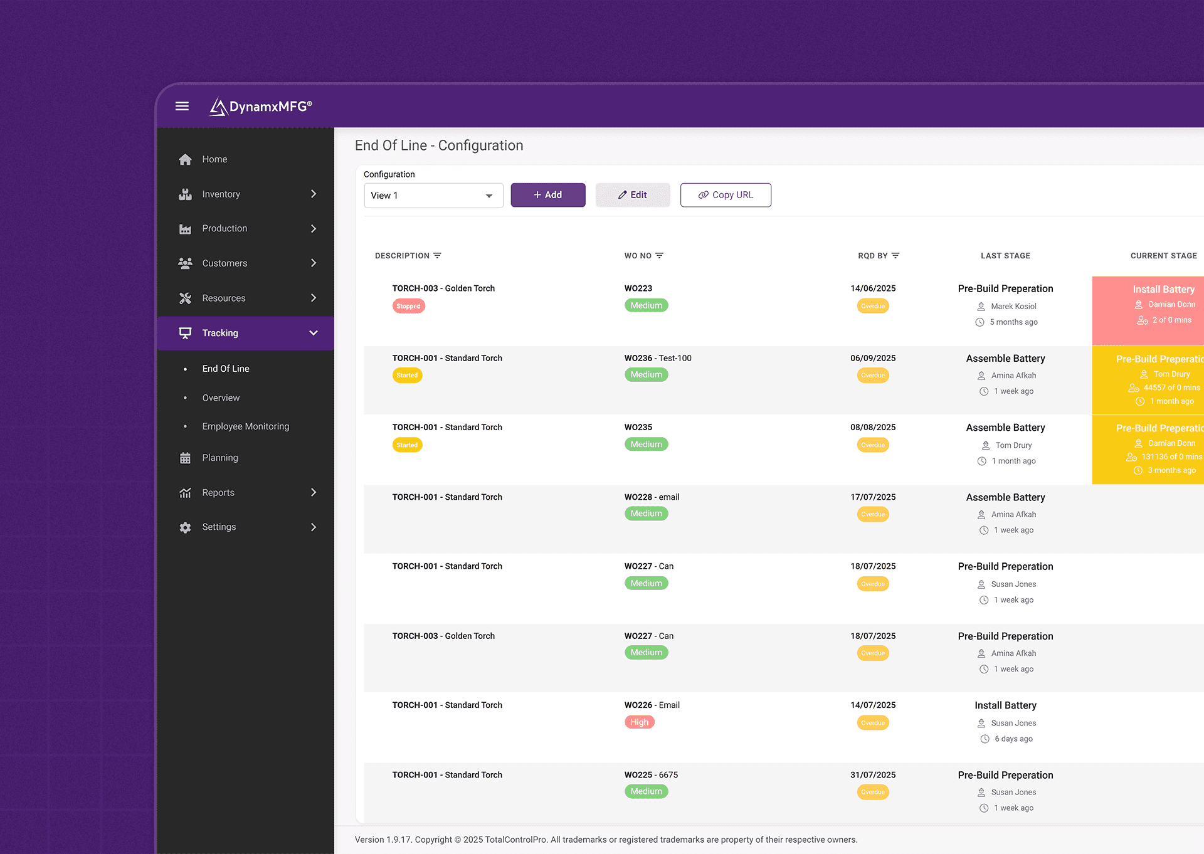
Task: Click the Inventory icon
Action: pyautogui.click(x=185, y=194)
